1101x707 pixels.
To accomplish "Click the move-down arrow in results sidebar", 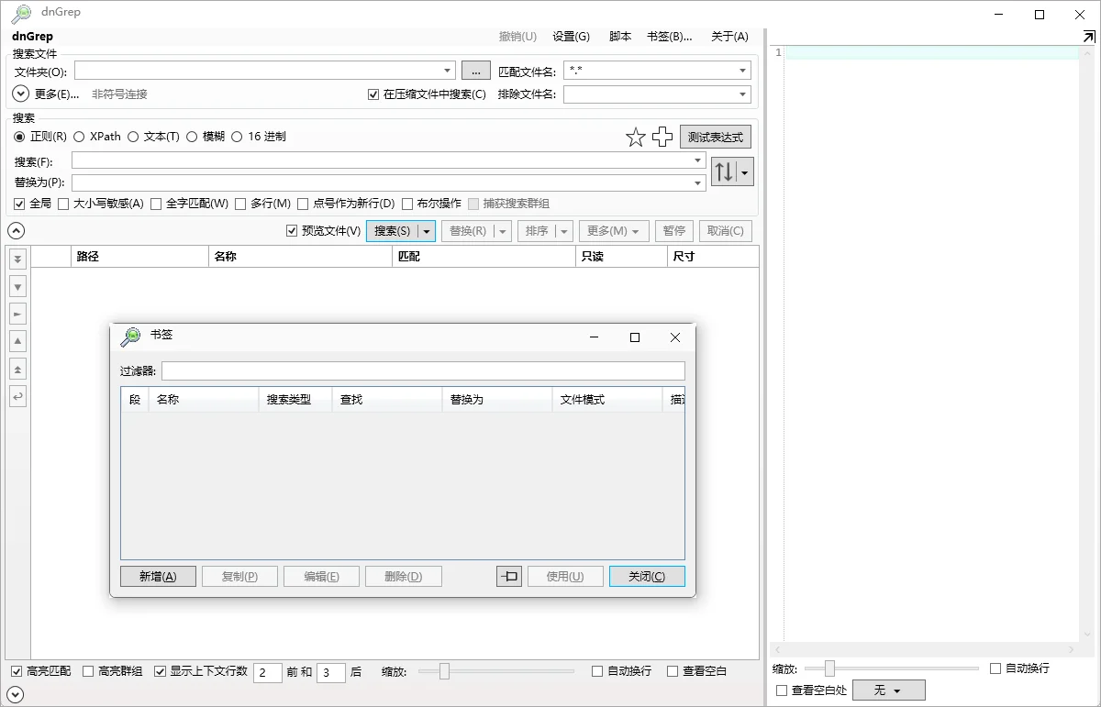I will 17,286.
